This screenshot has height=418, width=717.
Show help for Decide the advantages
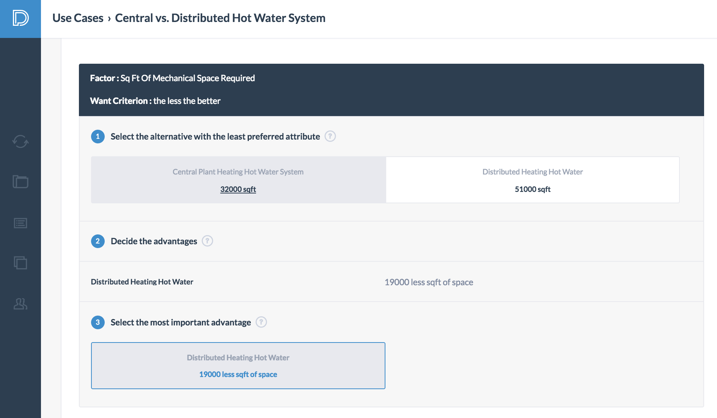coord(207,241)
